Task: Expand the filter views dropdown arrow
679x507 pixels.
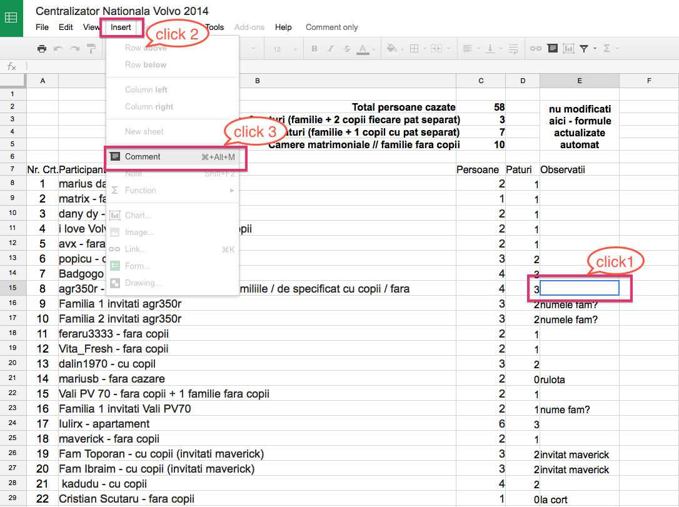Action: click(x=595, y=49)
